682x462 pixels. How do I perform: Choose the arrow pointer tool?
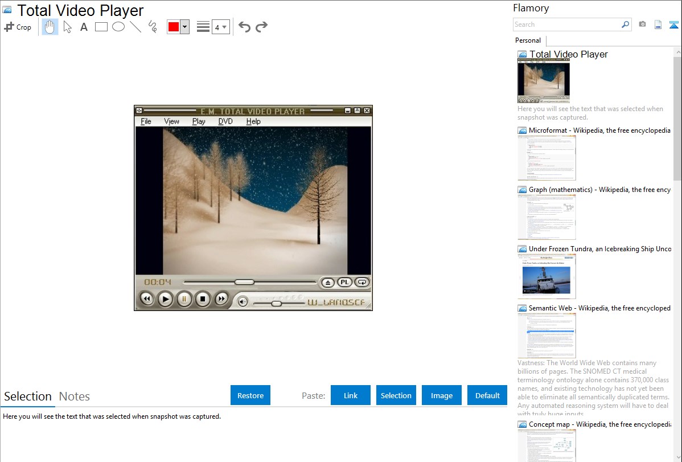[x=67, y=27]
